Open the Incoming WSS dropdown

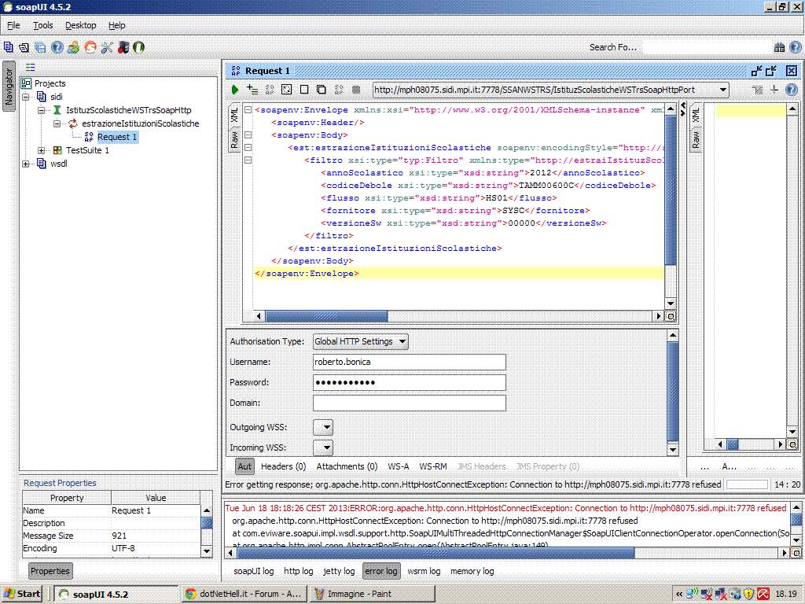tap(323, 447)
